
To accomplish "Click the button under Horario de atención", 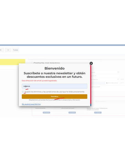I will (x=46, y=113).
